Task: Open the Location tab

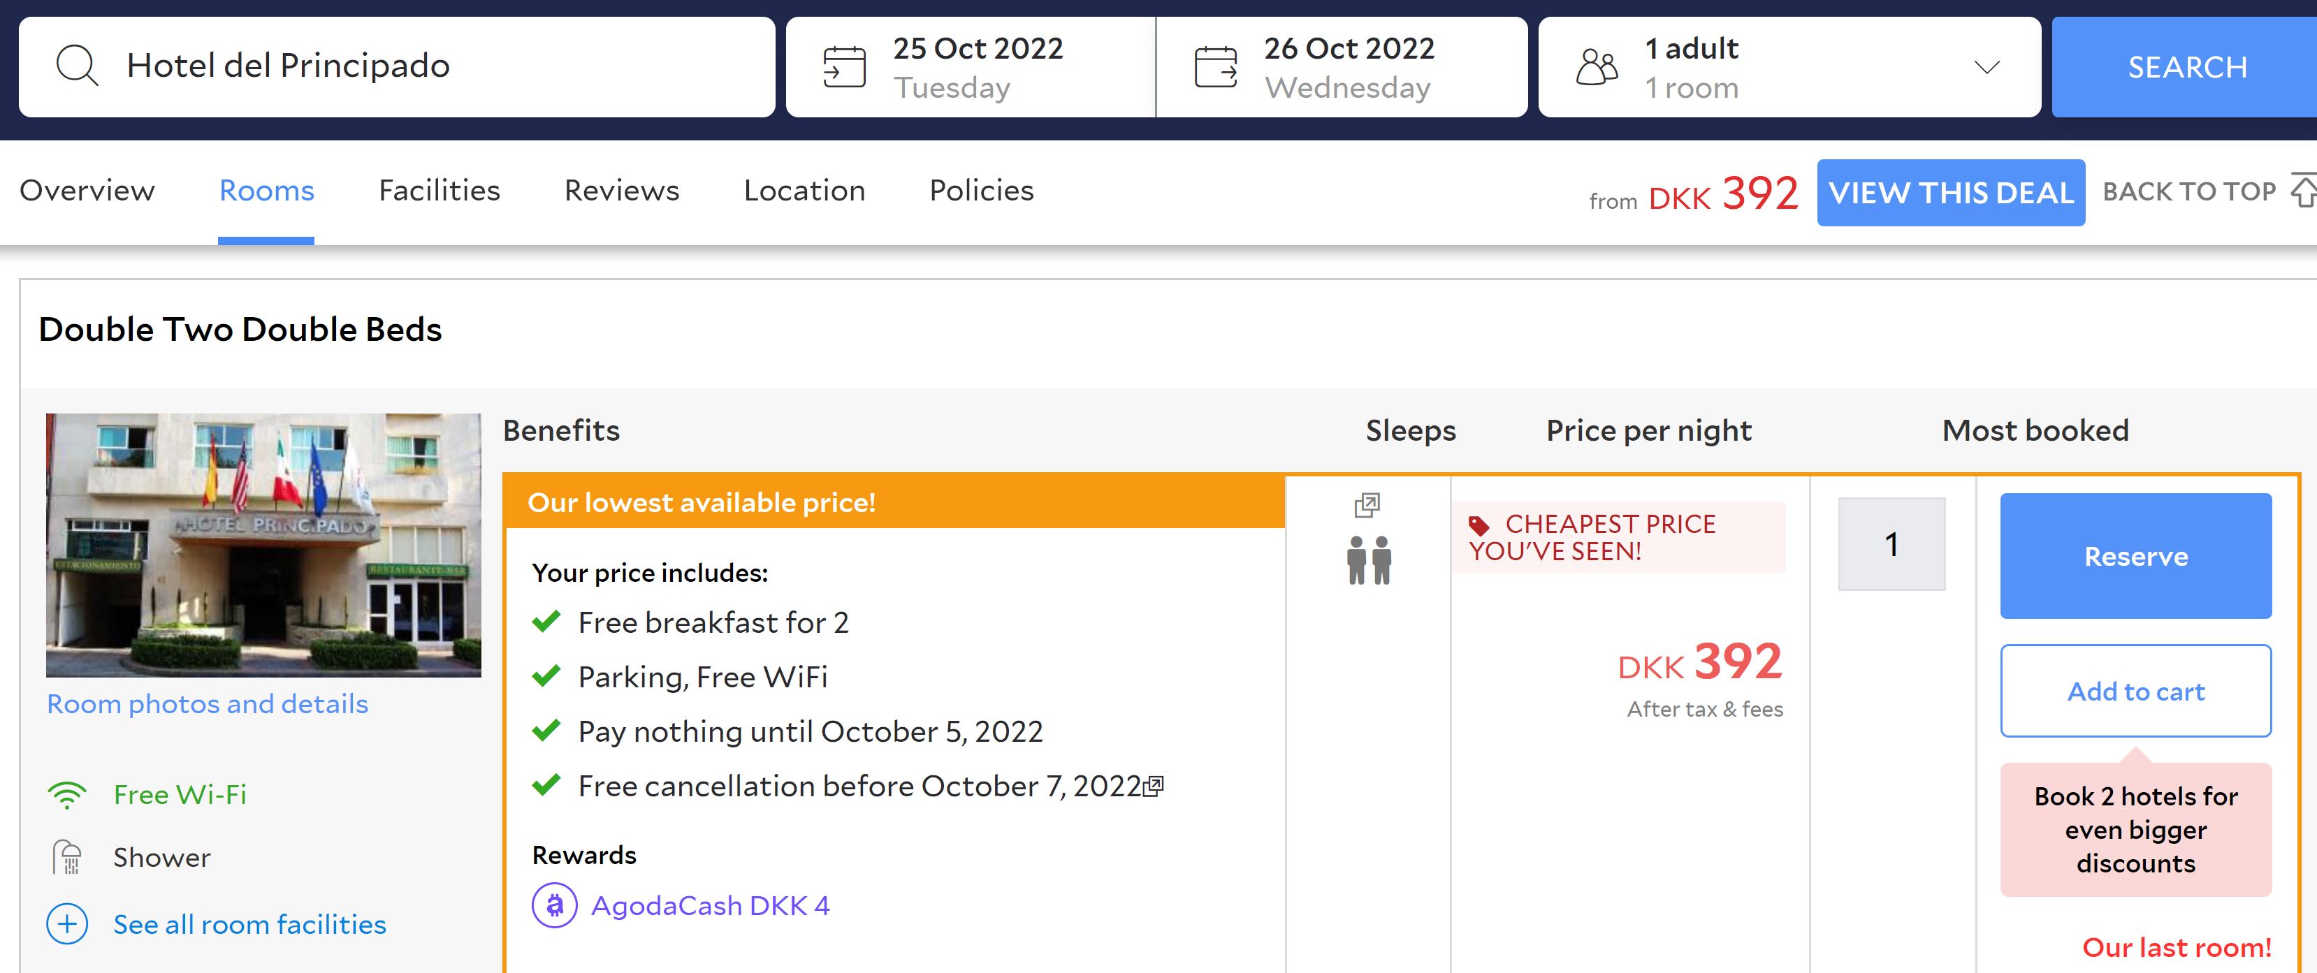Action: tap(805, 191)
